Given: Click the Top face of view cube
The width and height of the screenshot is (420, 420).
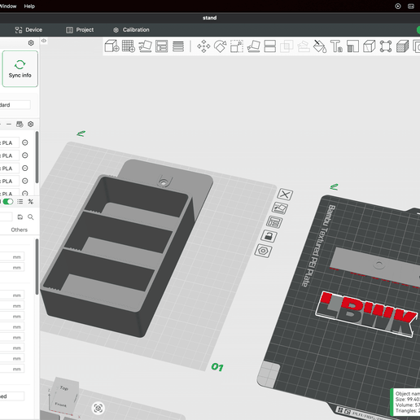Looking at the screenshot, I should 64,387.
